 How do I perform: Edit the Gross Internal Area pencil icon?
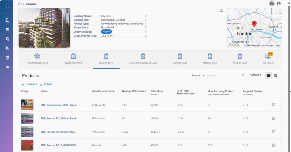146,36
